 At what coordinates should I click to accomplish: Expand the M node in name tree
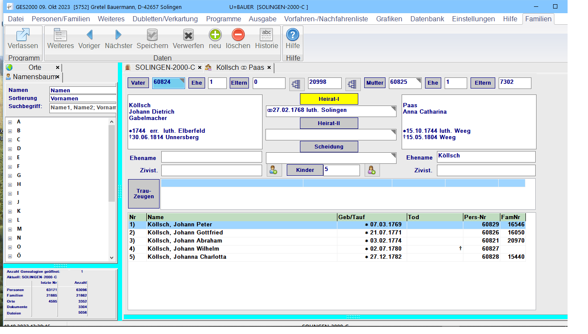tap(10, 229)
